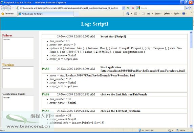The height and width of the screenshot is (133, 194).
Task: Expand the address bar history dropdown
Action: (x=124, y=8)
